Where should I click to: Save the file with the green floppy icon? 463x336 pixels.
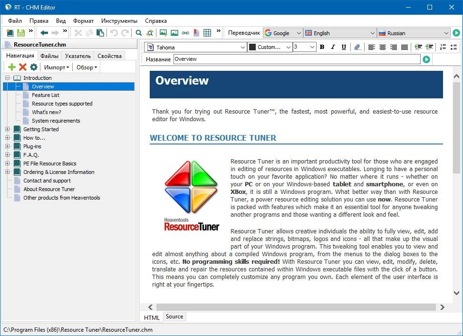pos(20,33)
